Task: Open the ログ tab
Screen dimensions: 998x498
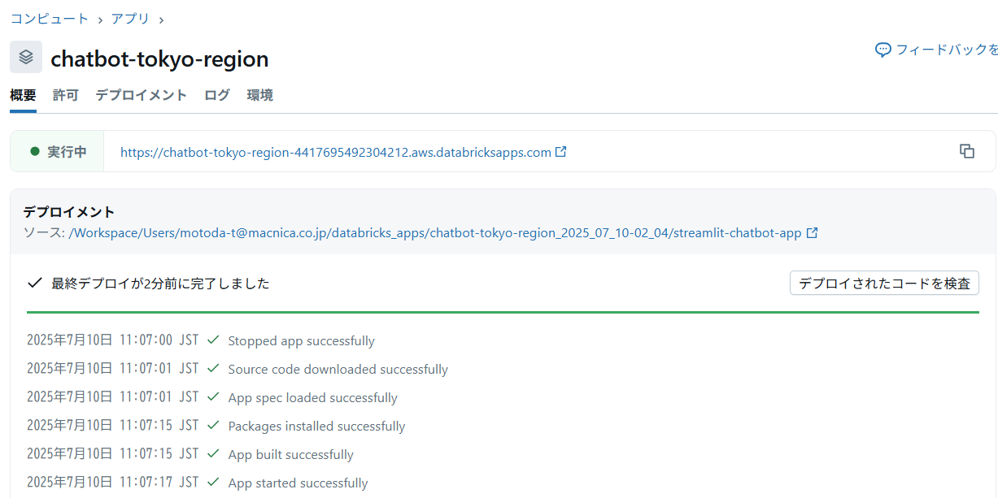Action: click(x=217, y=95)
